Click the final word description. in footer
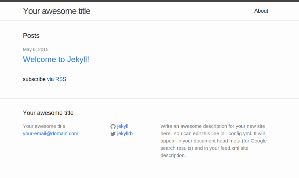The width and height of the screenshot is (299, 178). click(173, 155)
